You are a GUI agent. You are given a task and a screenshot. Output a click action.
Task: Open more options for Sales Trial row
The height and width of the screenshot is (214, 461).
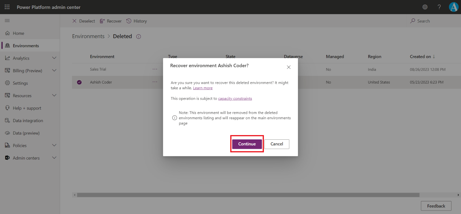coord(155,69)
